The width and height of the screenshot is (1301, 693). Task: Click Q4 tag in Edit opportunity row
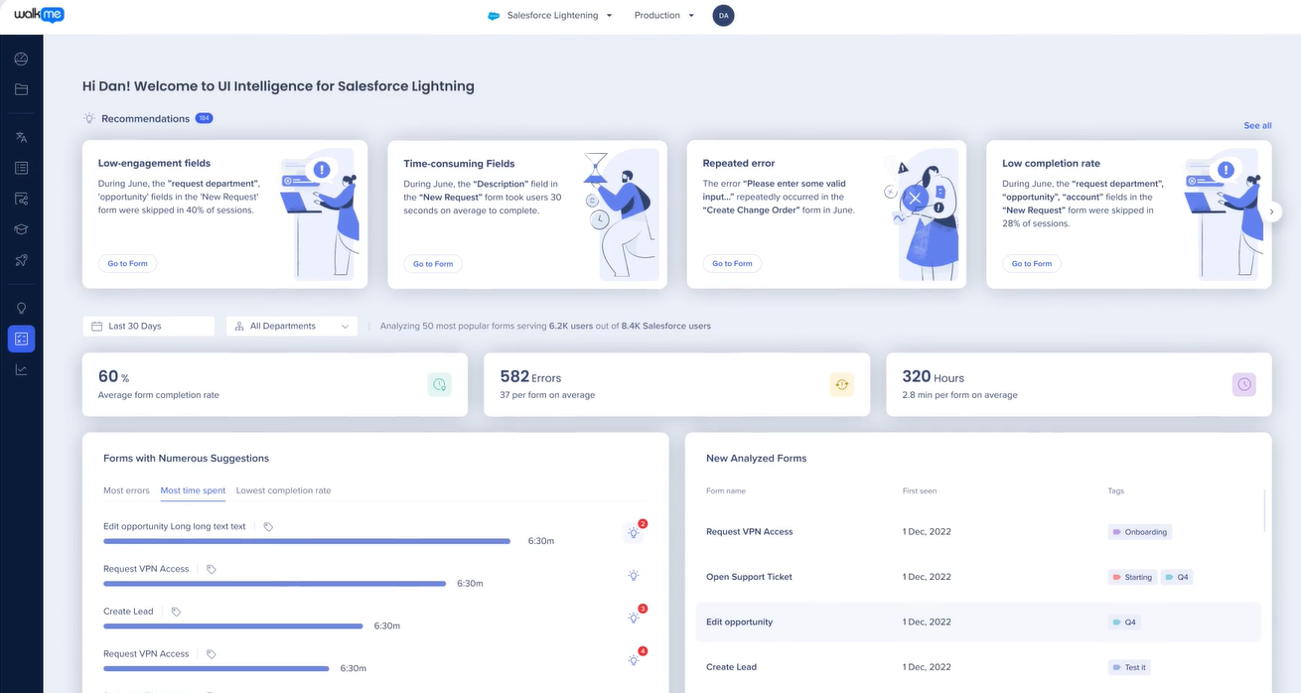point(1124,623)
